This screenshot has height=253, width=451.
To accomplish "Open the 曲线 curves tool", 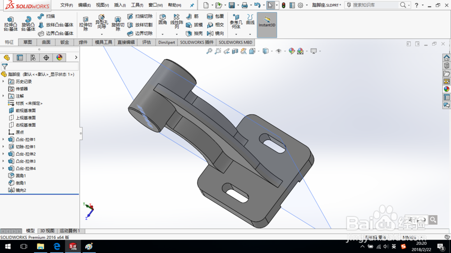I will click(x=250, y=19).
